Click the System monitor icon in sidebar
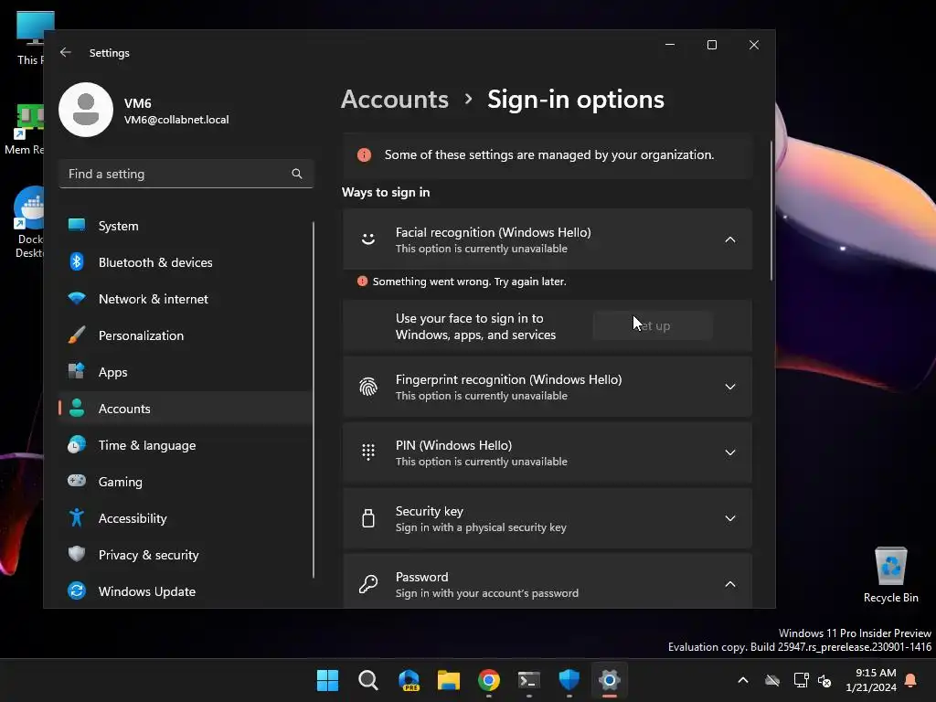The image size is (936, 702). click(77, 226)
